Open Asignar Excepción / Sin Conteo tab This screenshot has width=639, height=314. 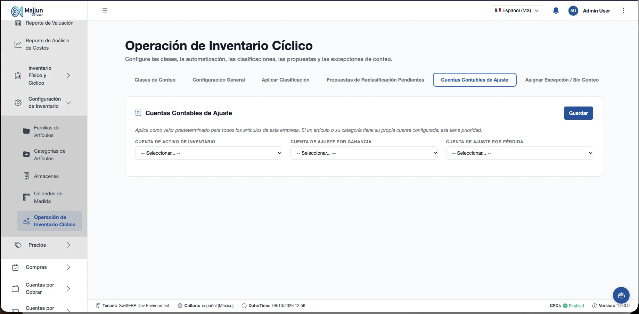(562, 80)
